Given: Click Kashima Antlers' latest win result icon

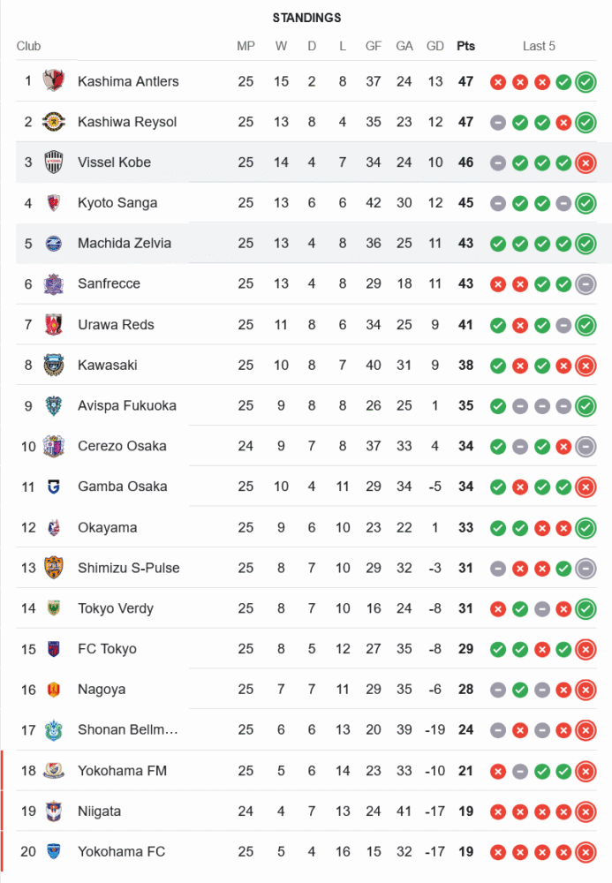Looking at the screenshot, I should tap(586, 82).
